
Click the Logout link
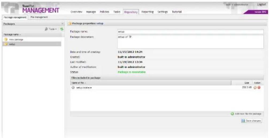coord(262,5)
